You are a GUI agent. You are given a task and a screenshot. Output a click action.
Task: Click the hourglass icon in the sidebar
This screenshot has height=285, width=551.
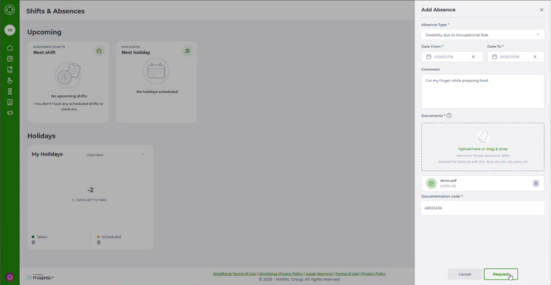10,91
